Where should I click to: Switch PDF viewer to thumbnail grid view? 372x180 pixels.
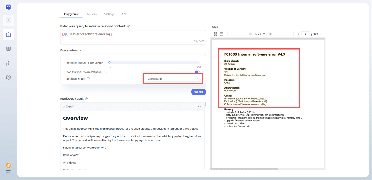tap(215, 34)
